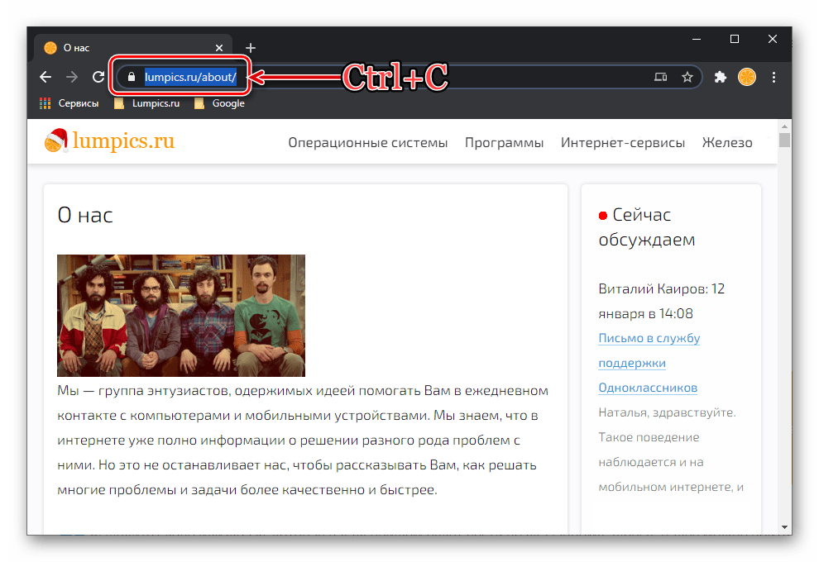Screen dimensions: 819x562
Task: Click the forward navigation arrow
Action: point(72,77)
